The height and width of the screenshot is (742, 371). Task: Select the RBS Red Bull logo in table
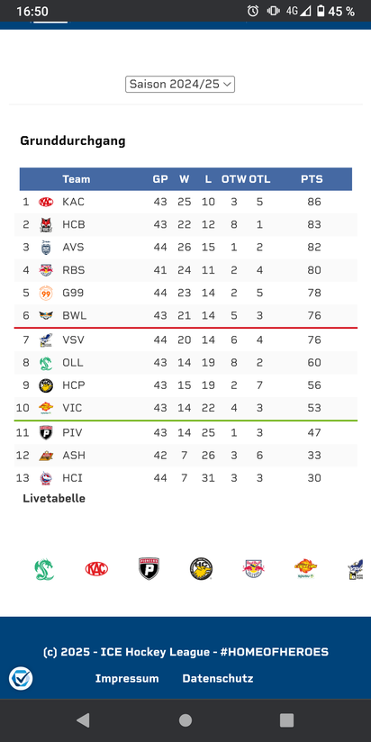tap(46, 270)
